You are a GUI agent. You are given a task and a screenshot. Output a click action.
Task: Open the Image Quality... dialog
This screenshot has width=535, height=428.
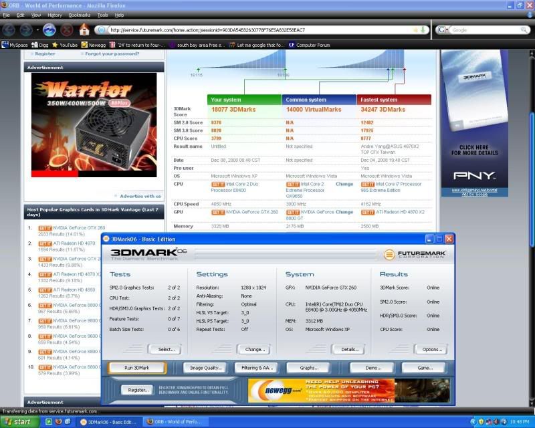206,368
